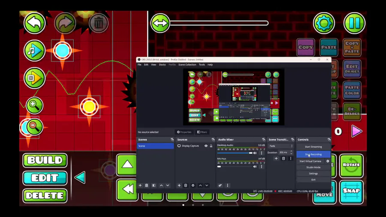This screenshot has width=386, height=217.
Task: Adjust the Duration 300 ms stepper arrows
Action: pos(292,152)
